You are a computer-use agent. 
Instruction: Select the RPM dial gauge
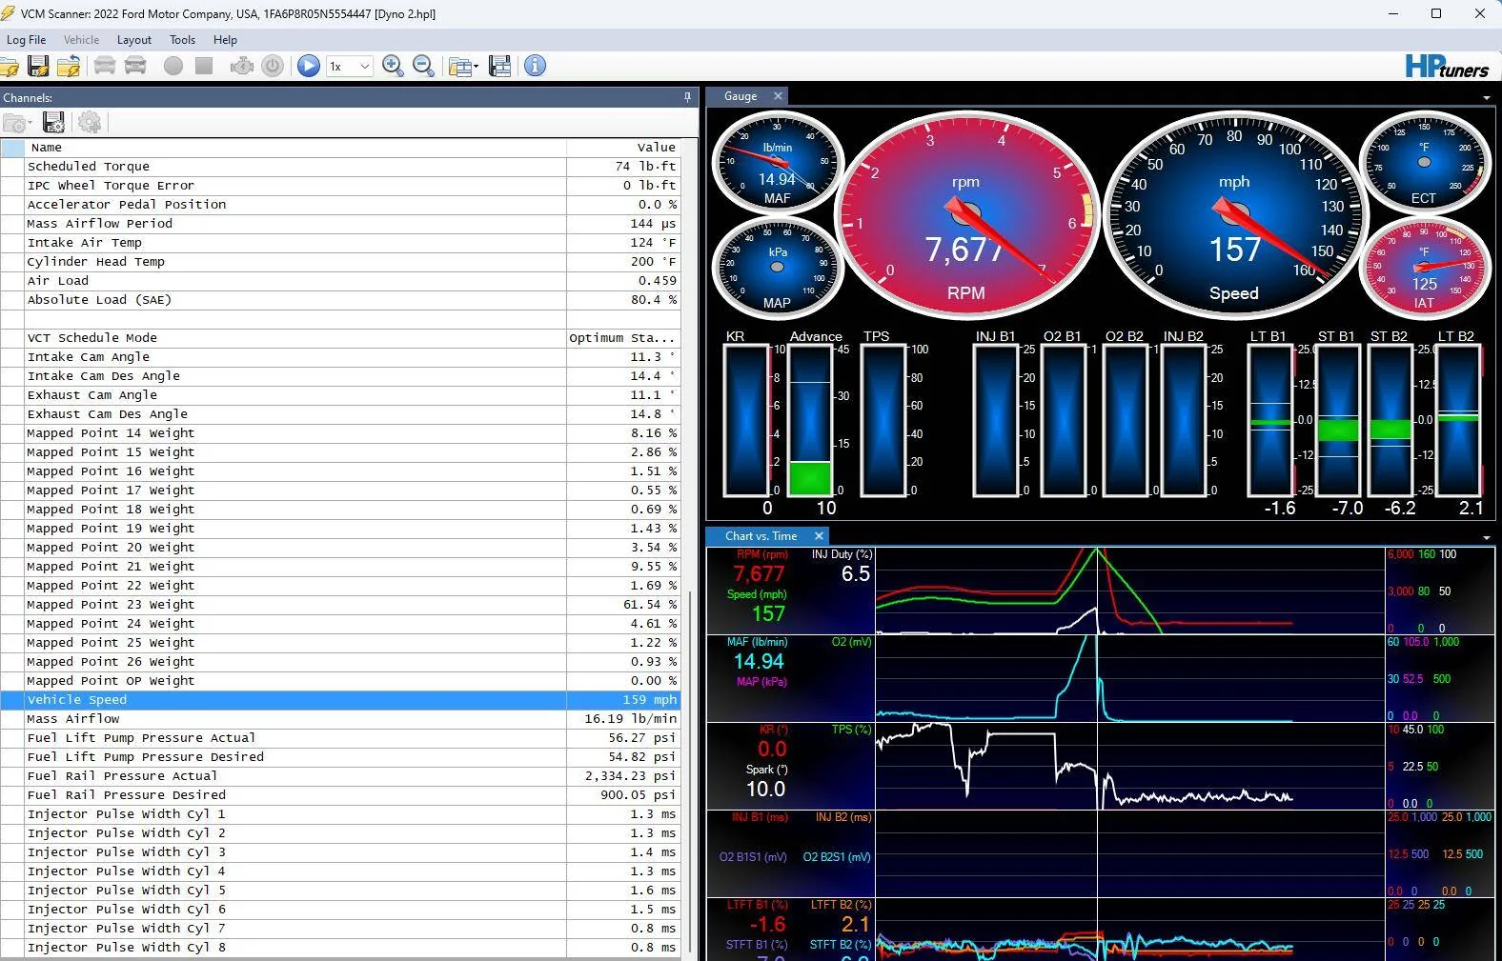click(x=965, y=217)
